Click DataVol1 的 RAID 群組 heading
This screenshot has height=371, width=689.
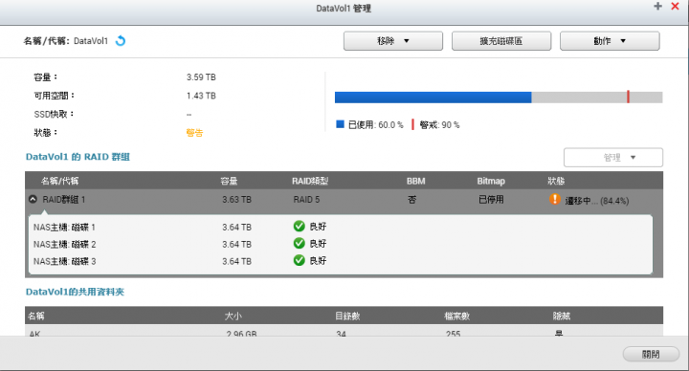coord(78,157)
